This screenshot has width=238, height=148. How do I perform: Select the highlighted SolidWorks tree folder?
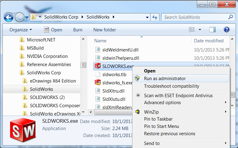tap(42, 89)
